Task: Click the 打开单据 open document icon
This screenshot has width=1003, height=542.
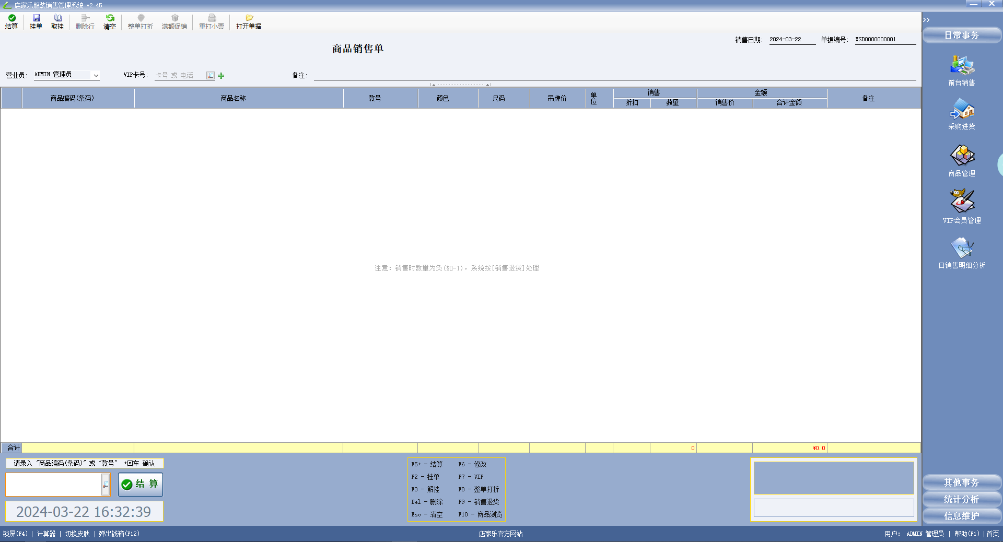Action: 249,22
